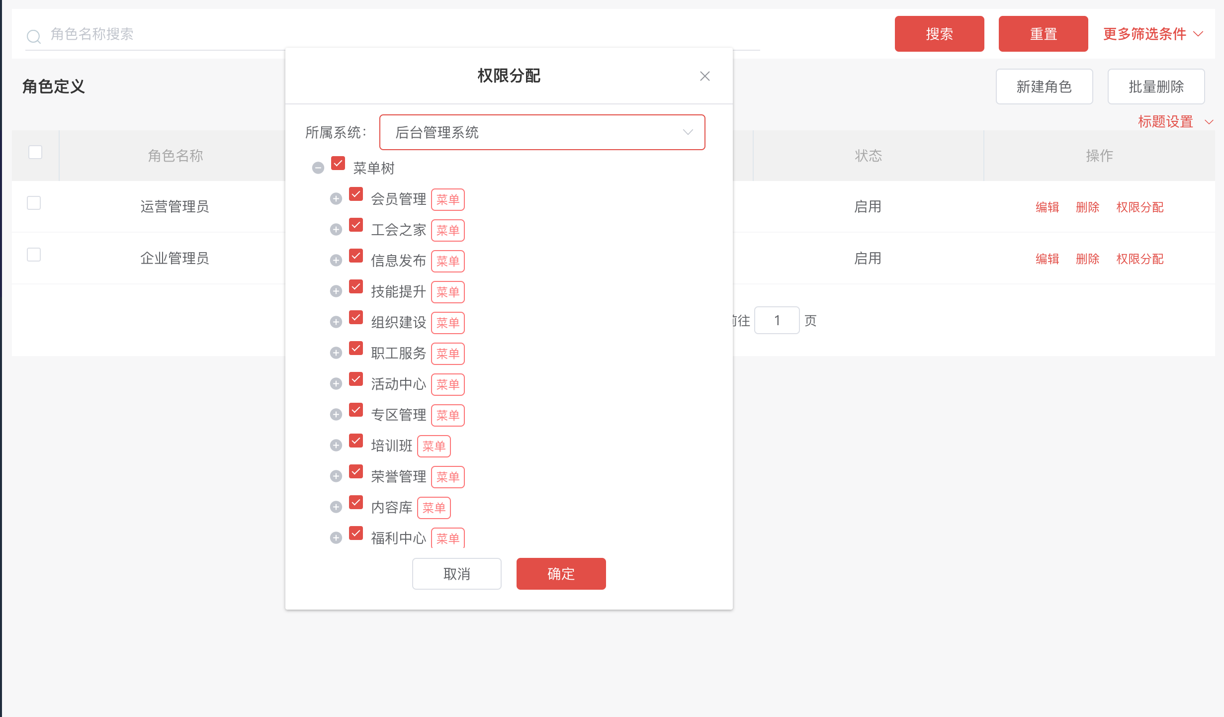Expand the 活动中心 tree node

(x=336, y=384)
